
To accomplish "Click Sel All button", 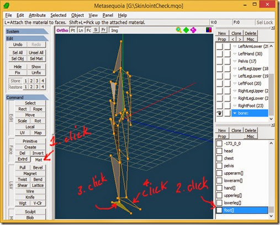I will (x=18, y=52).
